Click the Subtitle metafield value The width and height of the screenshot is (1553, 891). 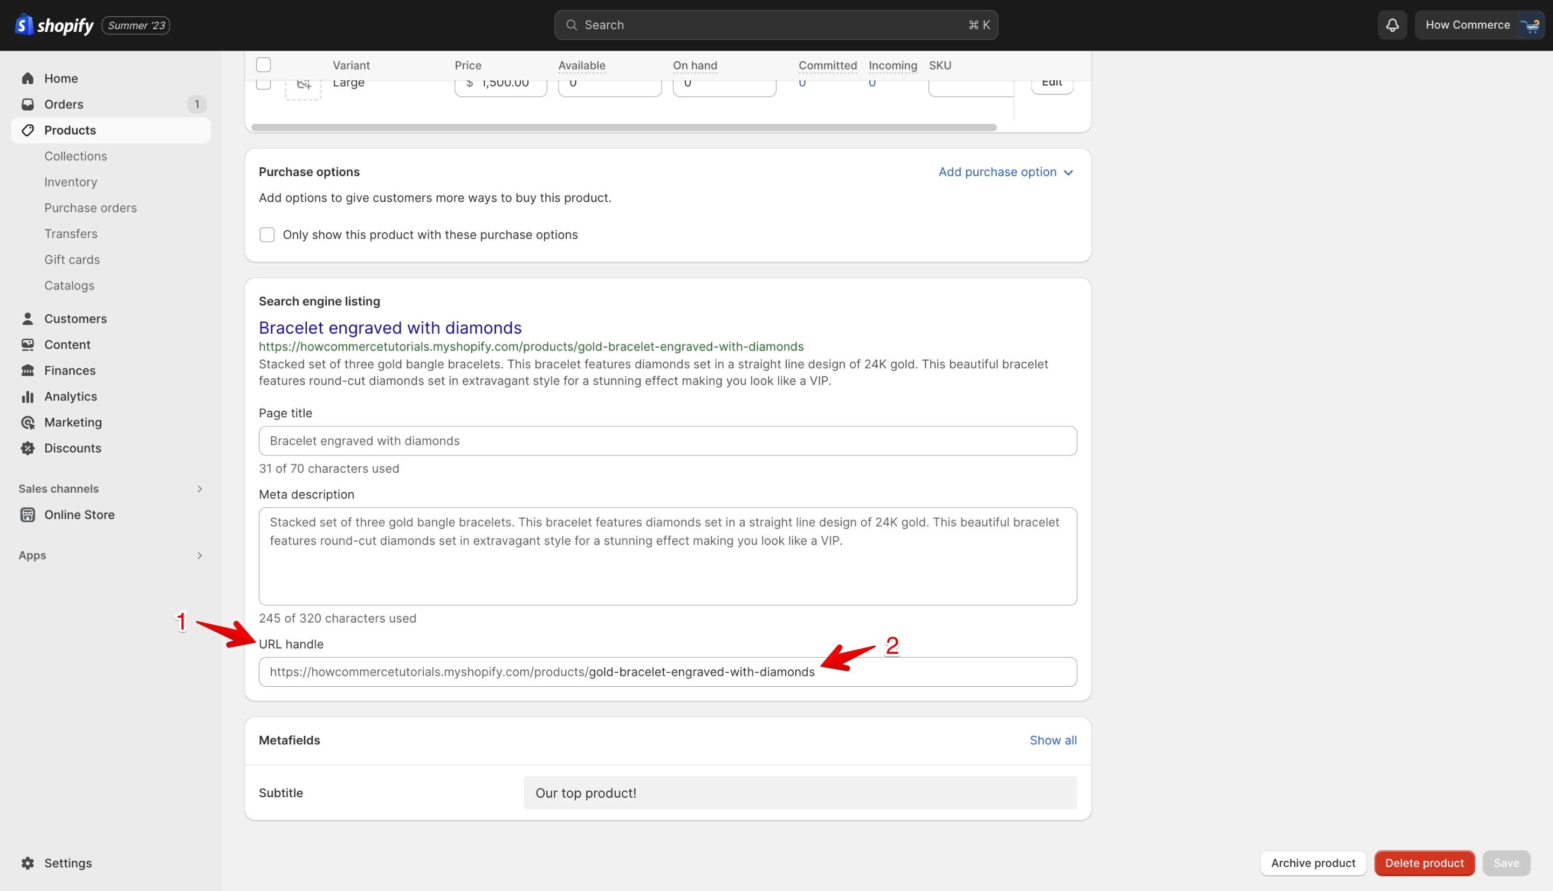(x=800, y=793)
